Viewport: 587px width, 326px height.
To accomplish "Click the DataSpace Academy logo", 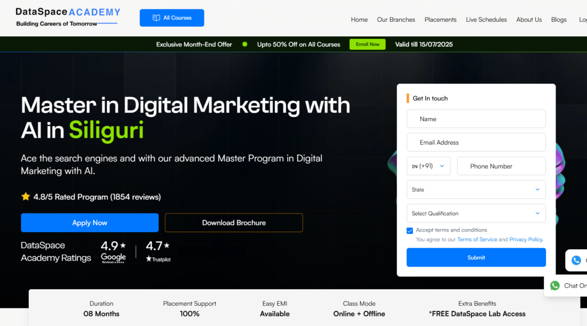I will [x=68, y=17].
